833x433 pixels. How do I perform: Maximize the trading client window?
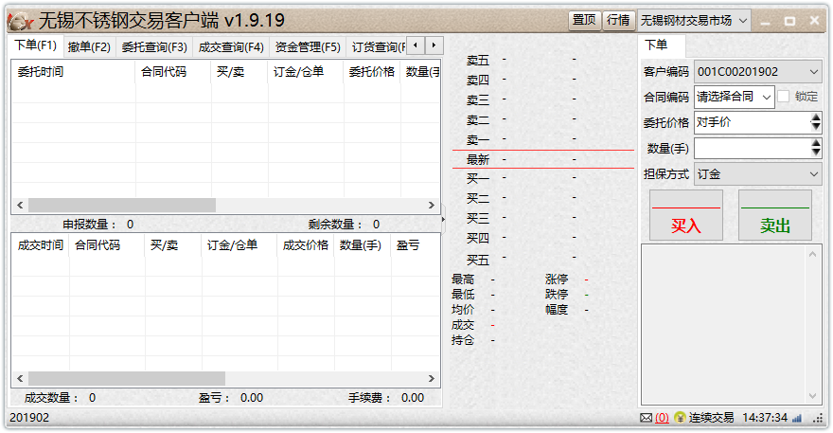click(789, 20)
